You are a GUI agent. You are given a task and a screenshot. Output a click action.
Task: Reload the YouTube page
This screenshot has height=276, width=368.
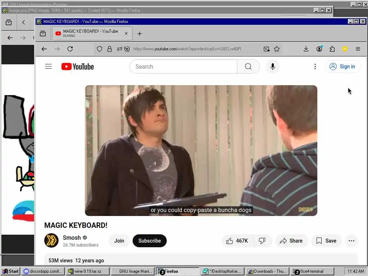pos(70,49)
